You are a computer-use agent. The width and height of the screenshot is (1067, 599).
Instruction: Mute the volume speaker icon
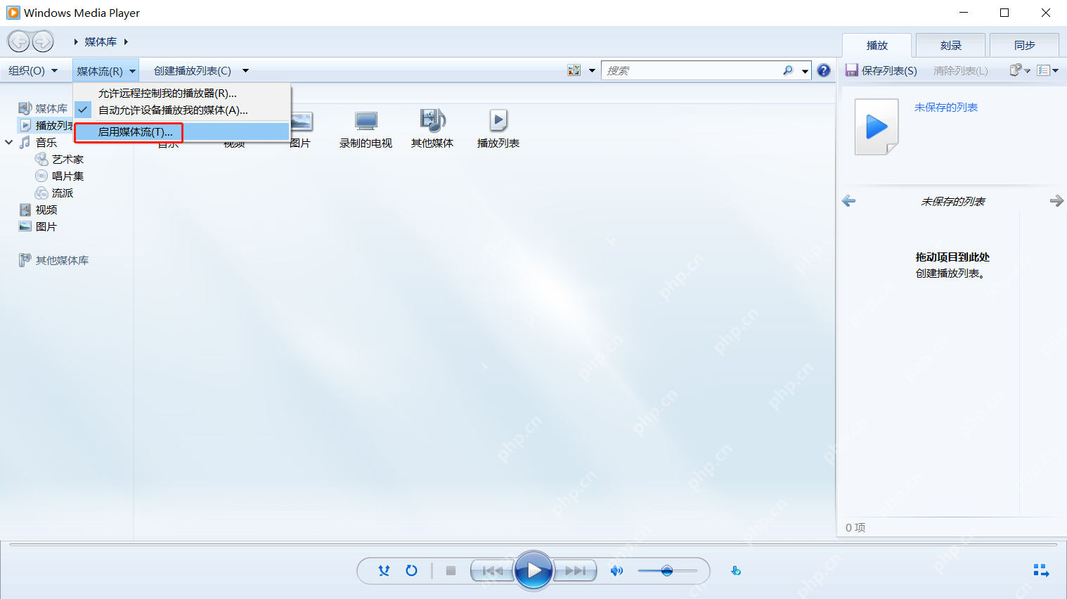[x=616, y=571]
